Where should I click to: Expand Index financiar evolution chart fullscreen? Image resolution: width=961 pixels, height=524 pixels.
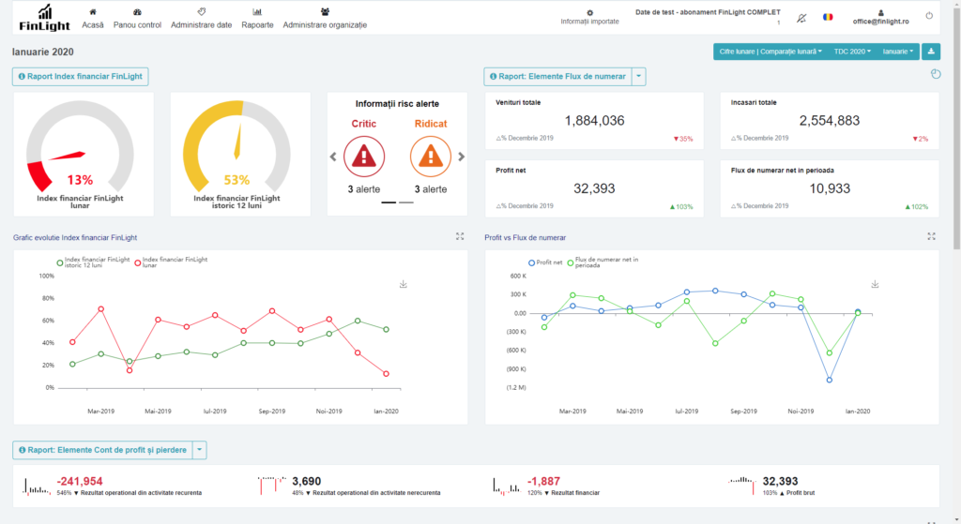[x=460, y=236]
